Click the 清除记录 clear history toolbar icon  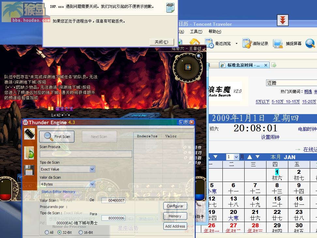click(247, 43)
